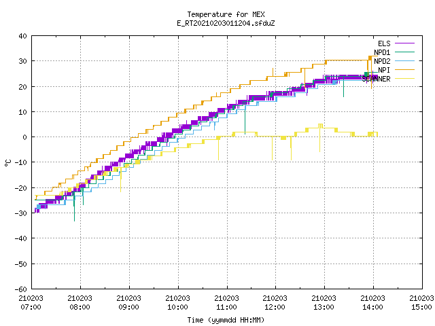Click the yellow SCANNER legend line sample
Viewport: 435px width, 326px height.
404,79
